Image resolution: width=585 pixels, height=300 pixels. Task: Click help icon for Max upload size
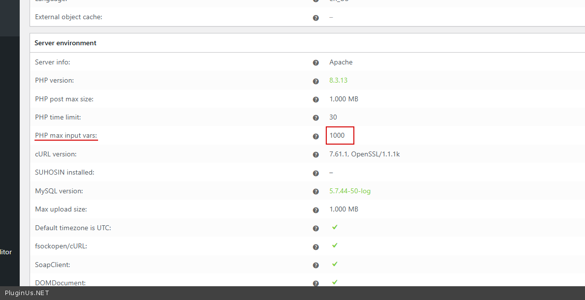click(316, 210)
